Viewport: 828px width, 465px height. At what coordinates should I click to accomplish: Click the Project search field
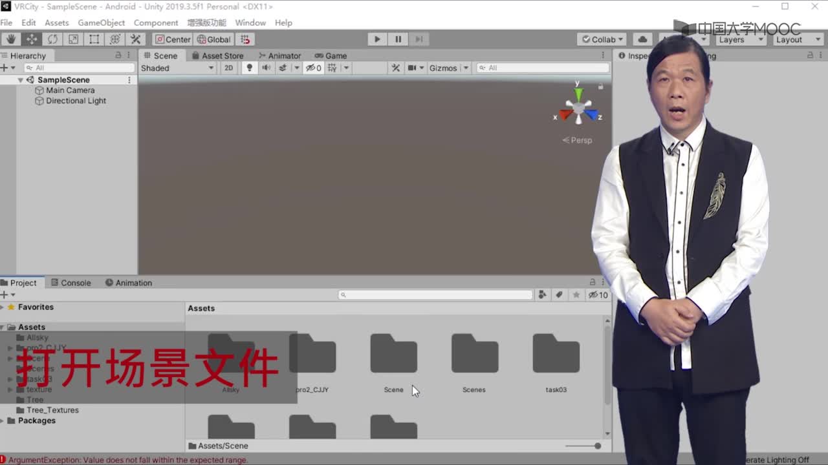(435, 294)
